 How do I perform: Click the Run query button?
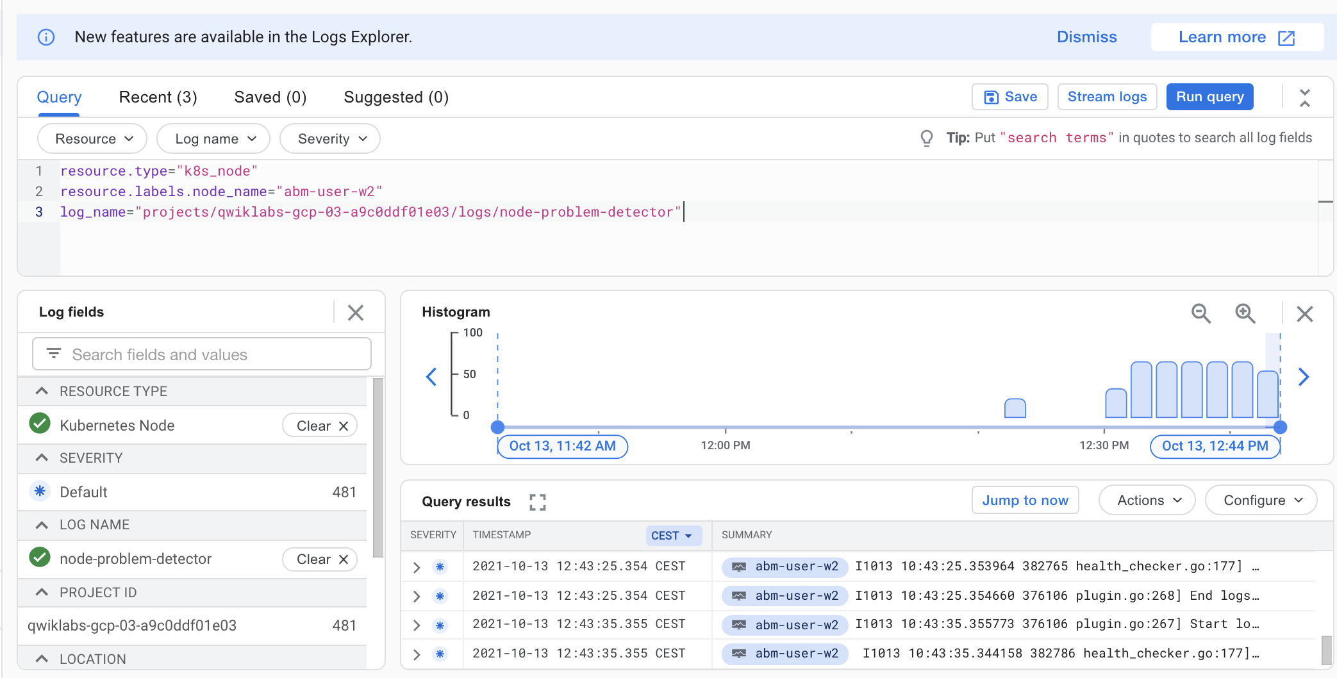click(x=1209, y=97)
